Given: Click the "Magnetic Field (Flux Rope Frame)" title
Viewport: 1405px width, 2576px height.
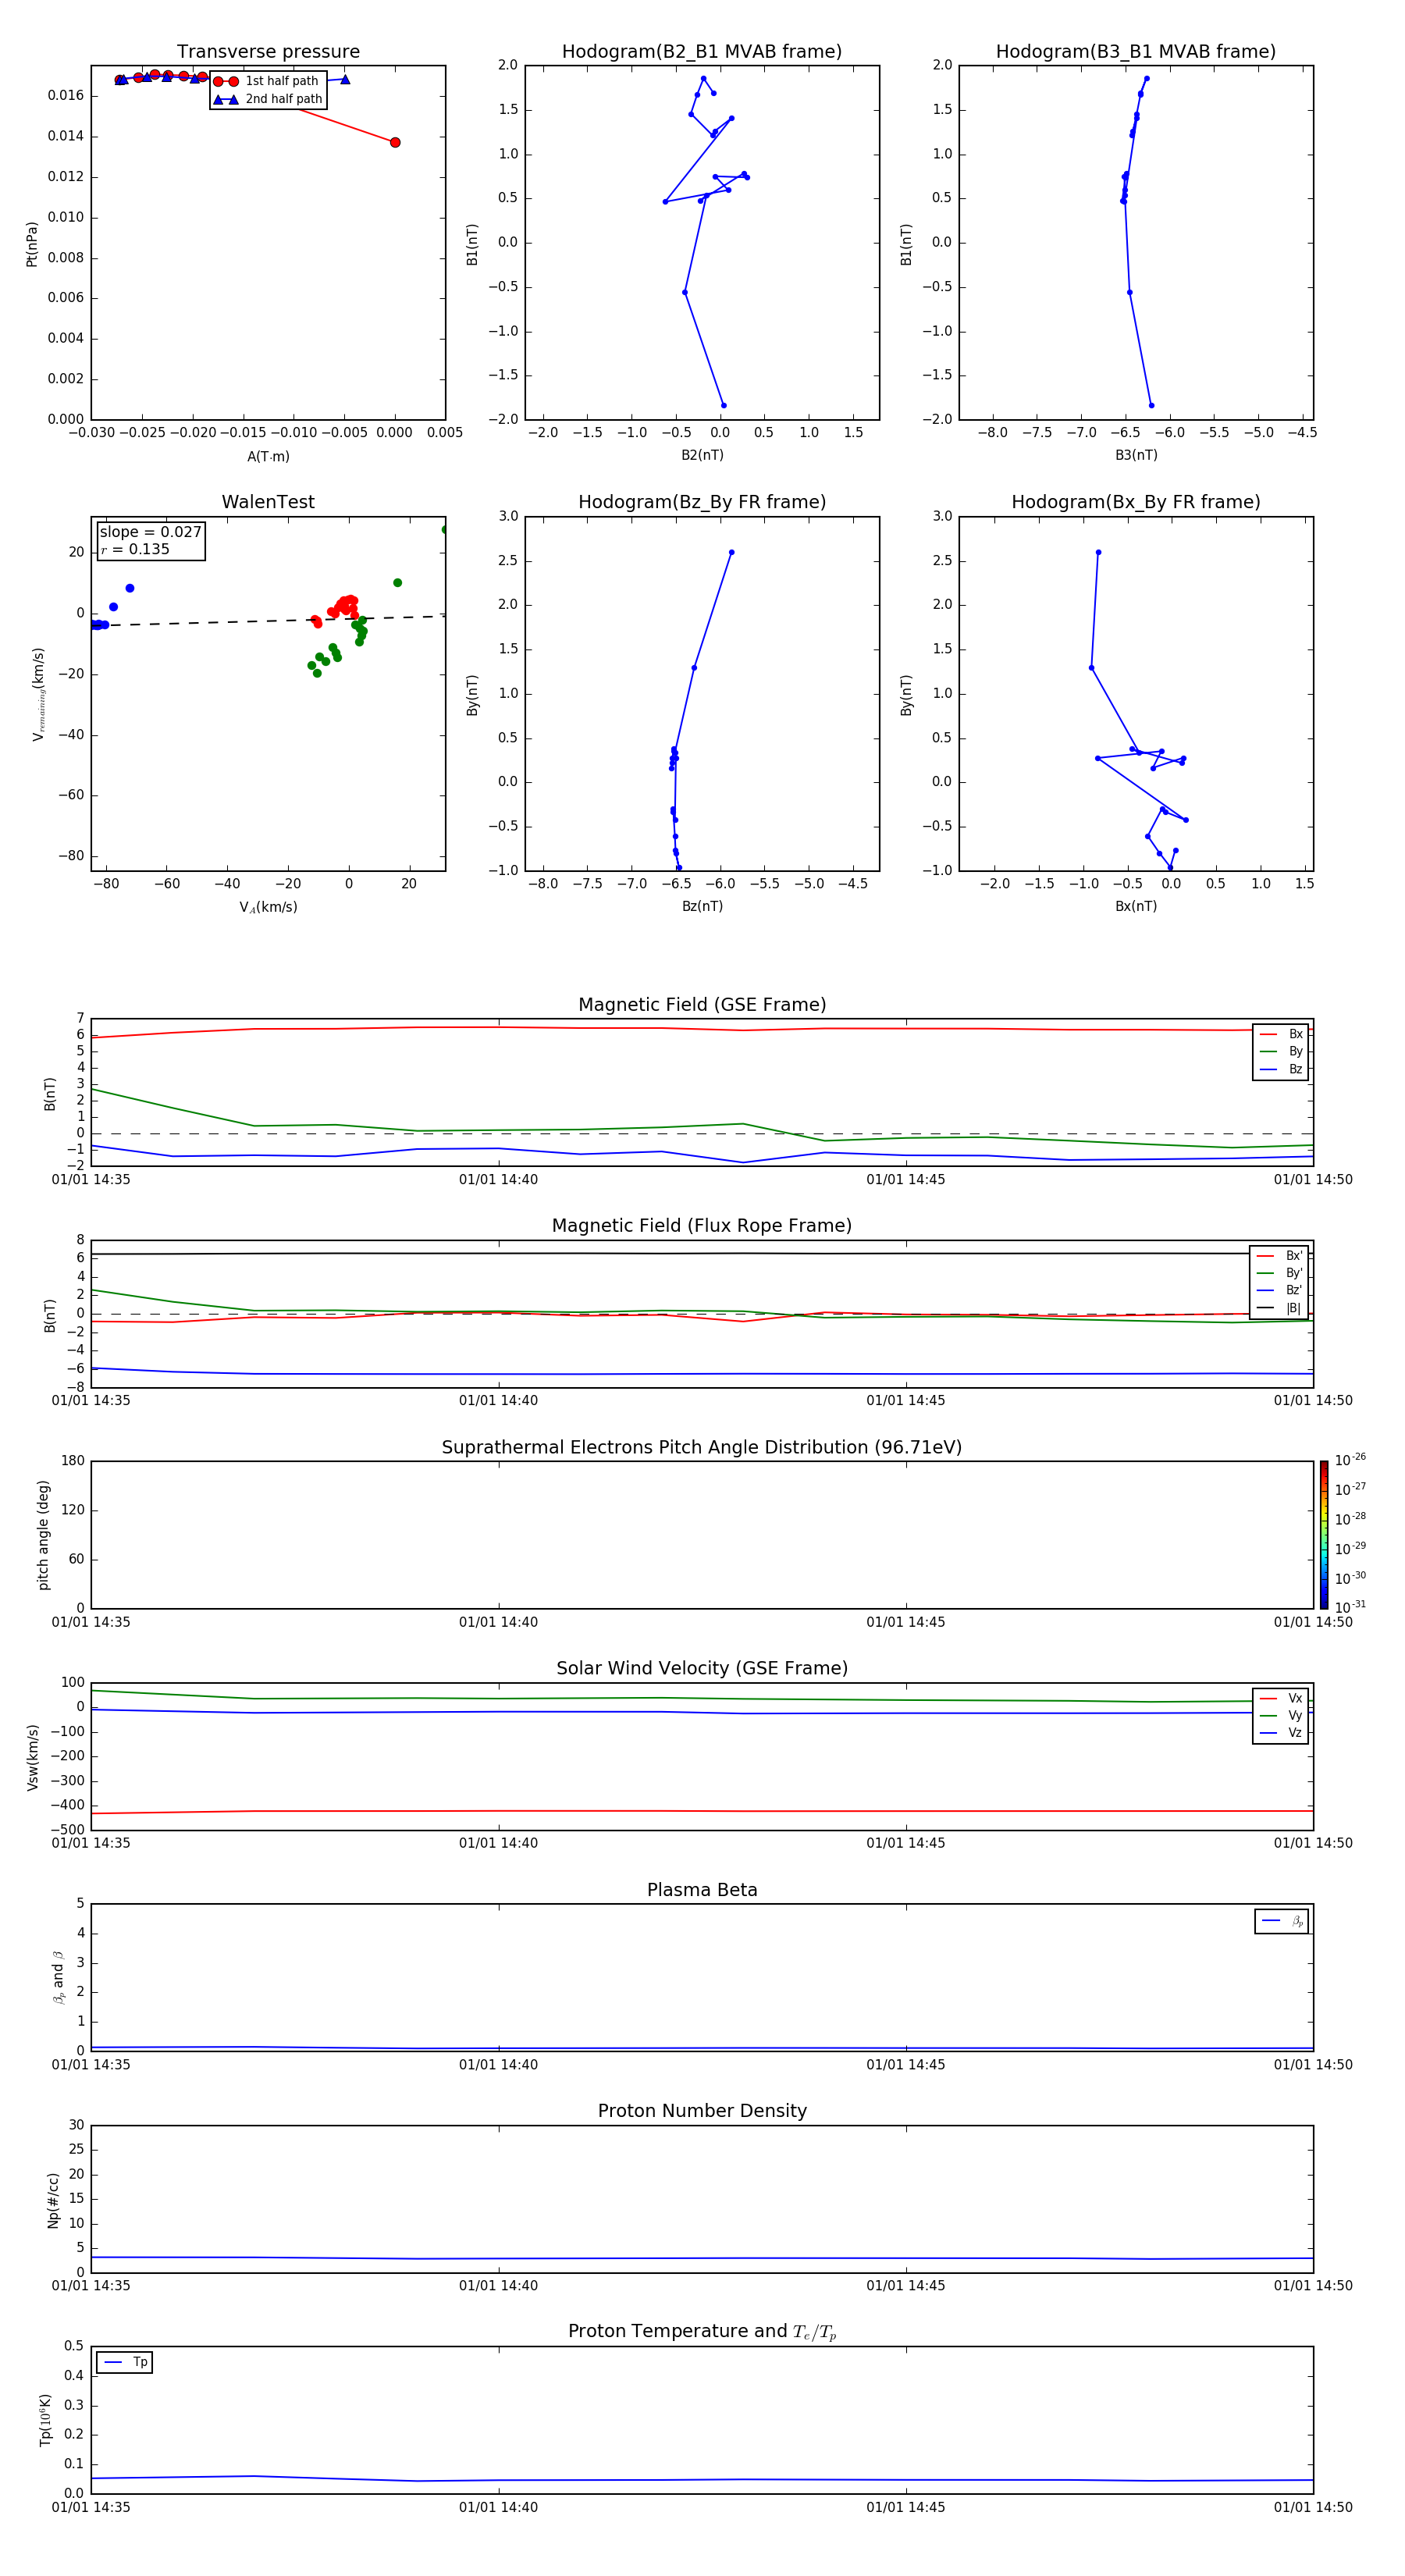Looking at the screenshot, I should (x=702, y=1226).
